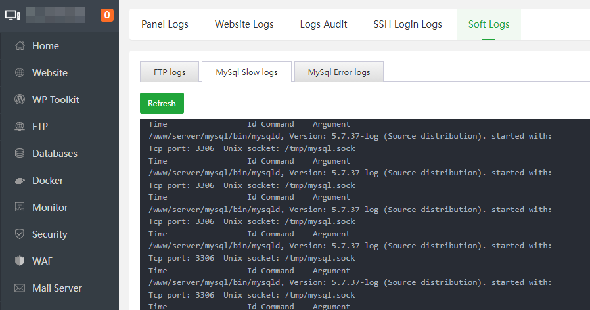Switch to FTP logs sub-tab
Image resolution: width=590 pixels, height=310 pixels.
(170, 72)
